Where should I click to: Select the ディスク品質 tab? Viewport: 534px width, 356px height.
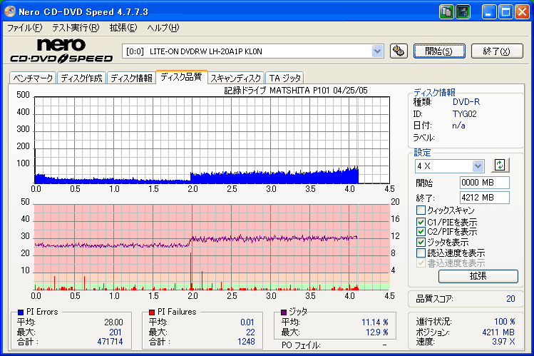point(181,76)
